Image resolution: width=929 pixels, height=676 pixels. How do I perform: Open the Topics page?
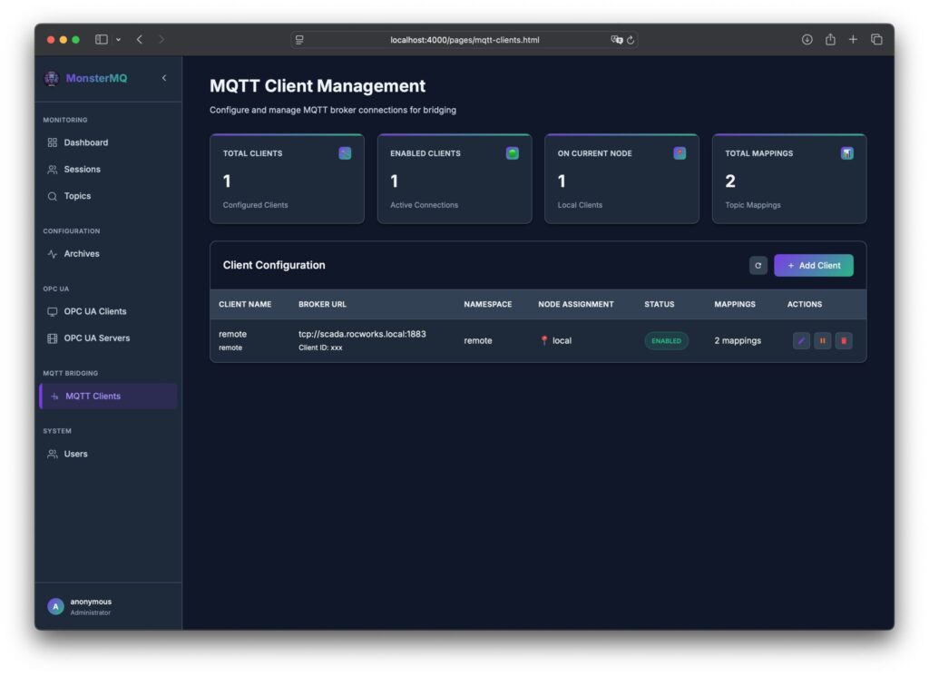(x=77, y=196)
